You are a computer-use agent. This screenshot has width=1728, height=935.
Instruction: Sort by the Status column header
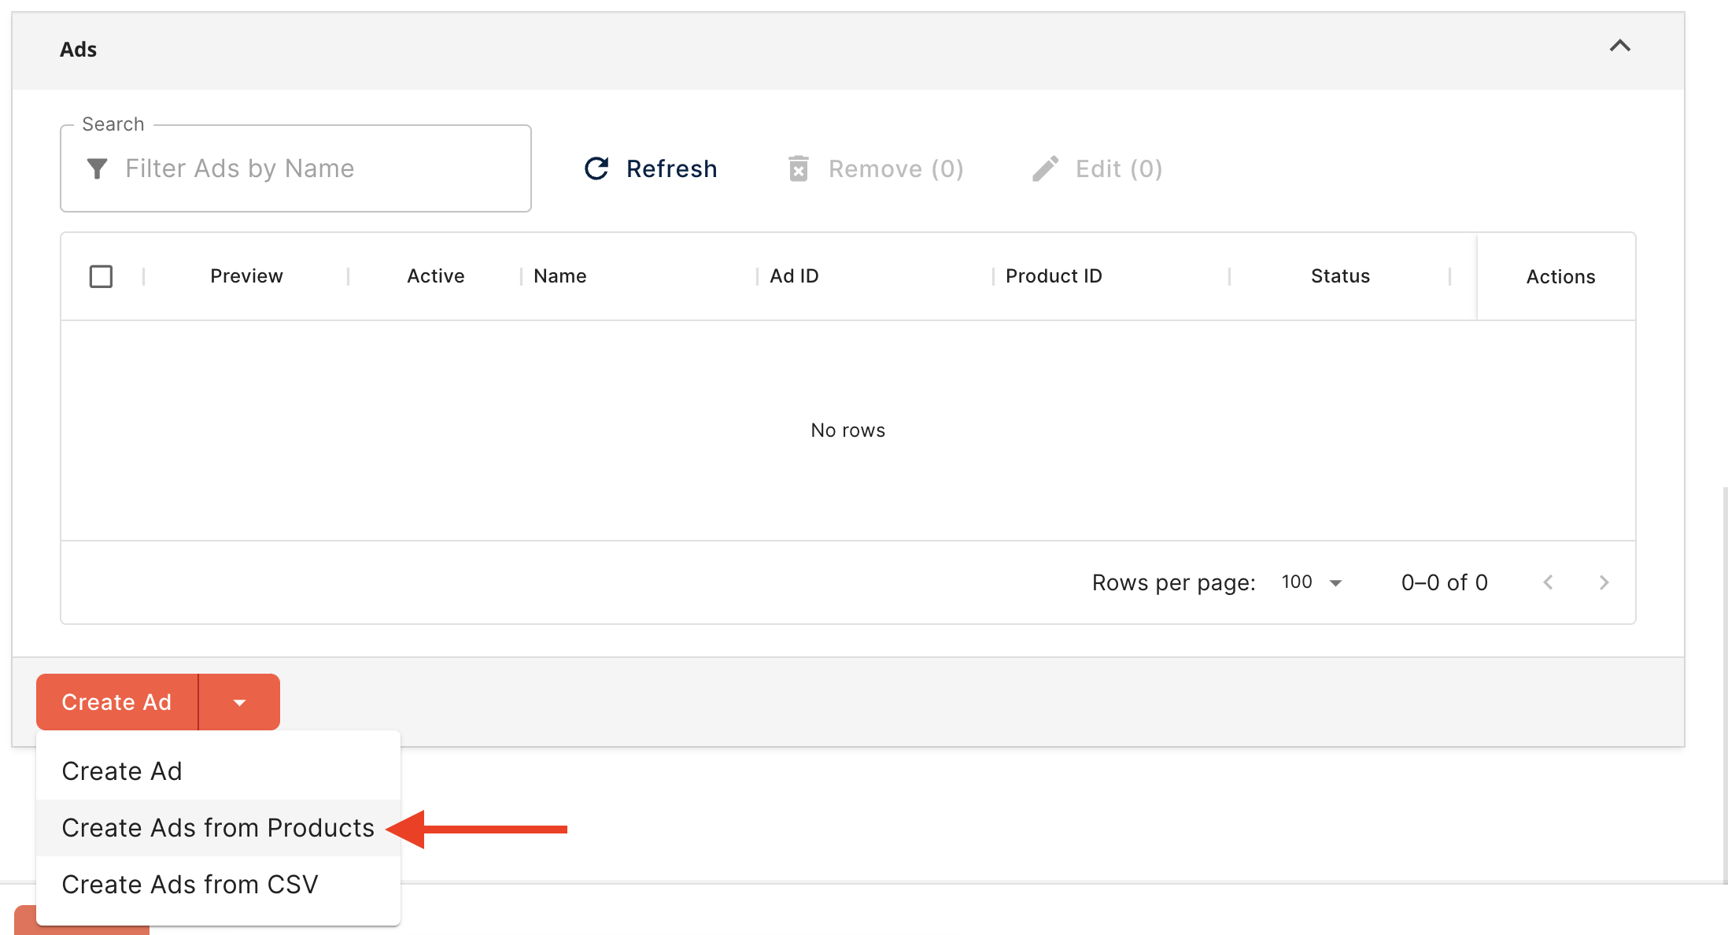(x=1340, y=276)
